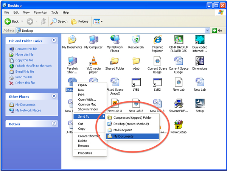The height and width of the screenshot is (171, 227).
Task: Expand the Details panel
Action: pos(54,124)
